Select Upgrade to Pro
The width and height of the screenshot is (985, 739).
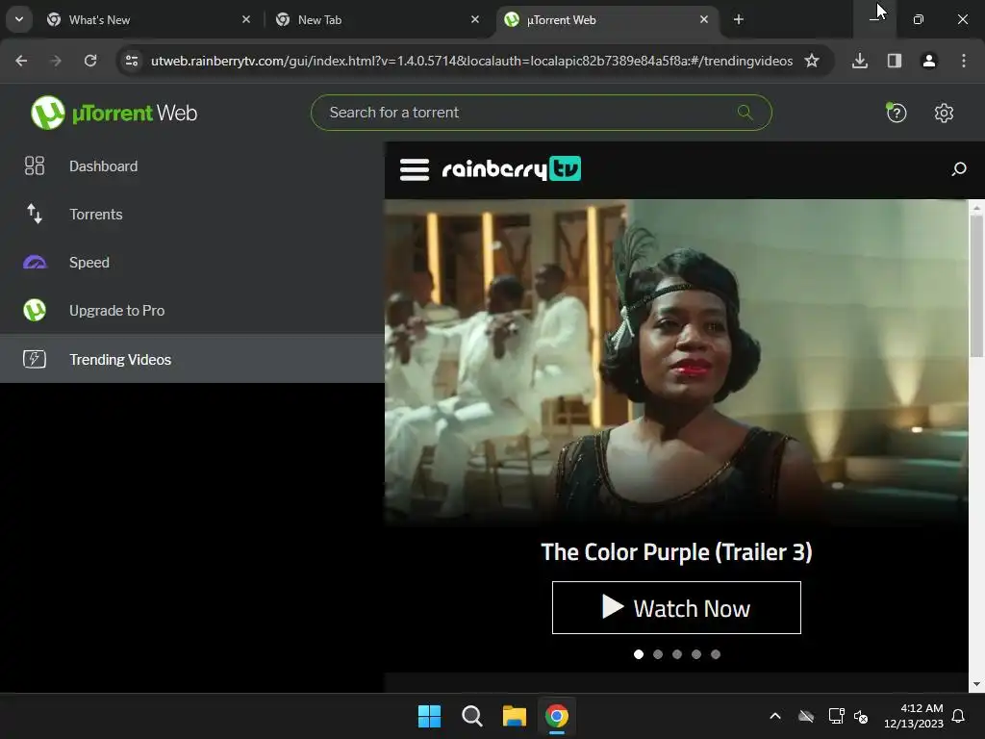click(192, 311)
